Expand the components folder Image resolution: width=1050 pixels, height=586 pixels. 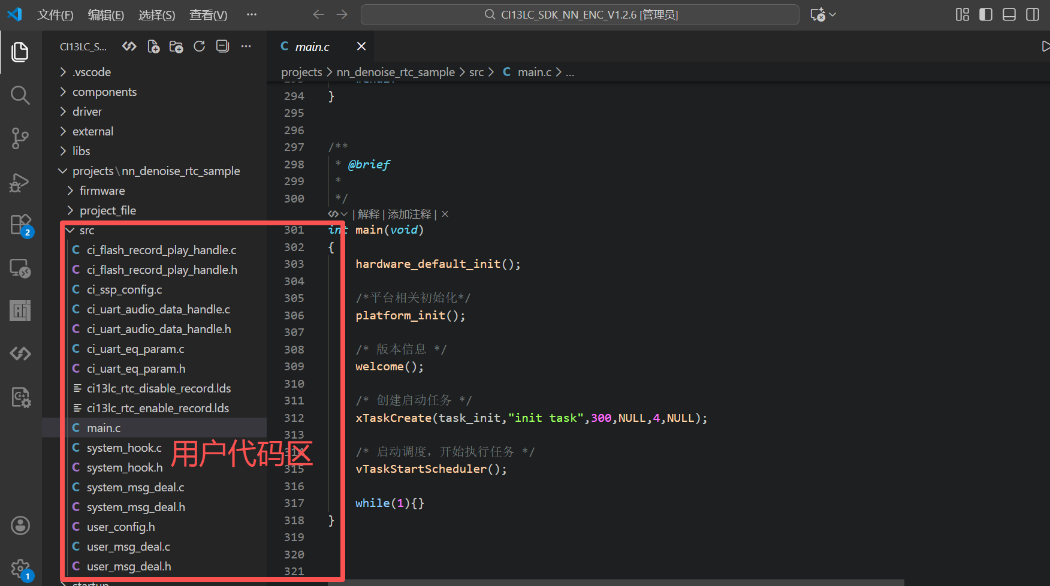click(x=104, y=92)
